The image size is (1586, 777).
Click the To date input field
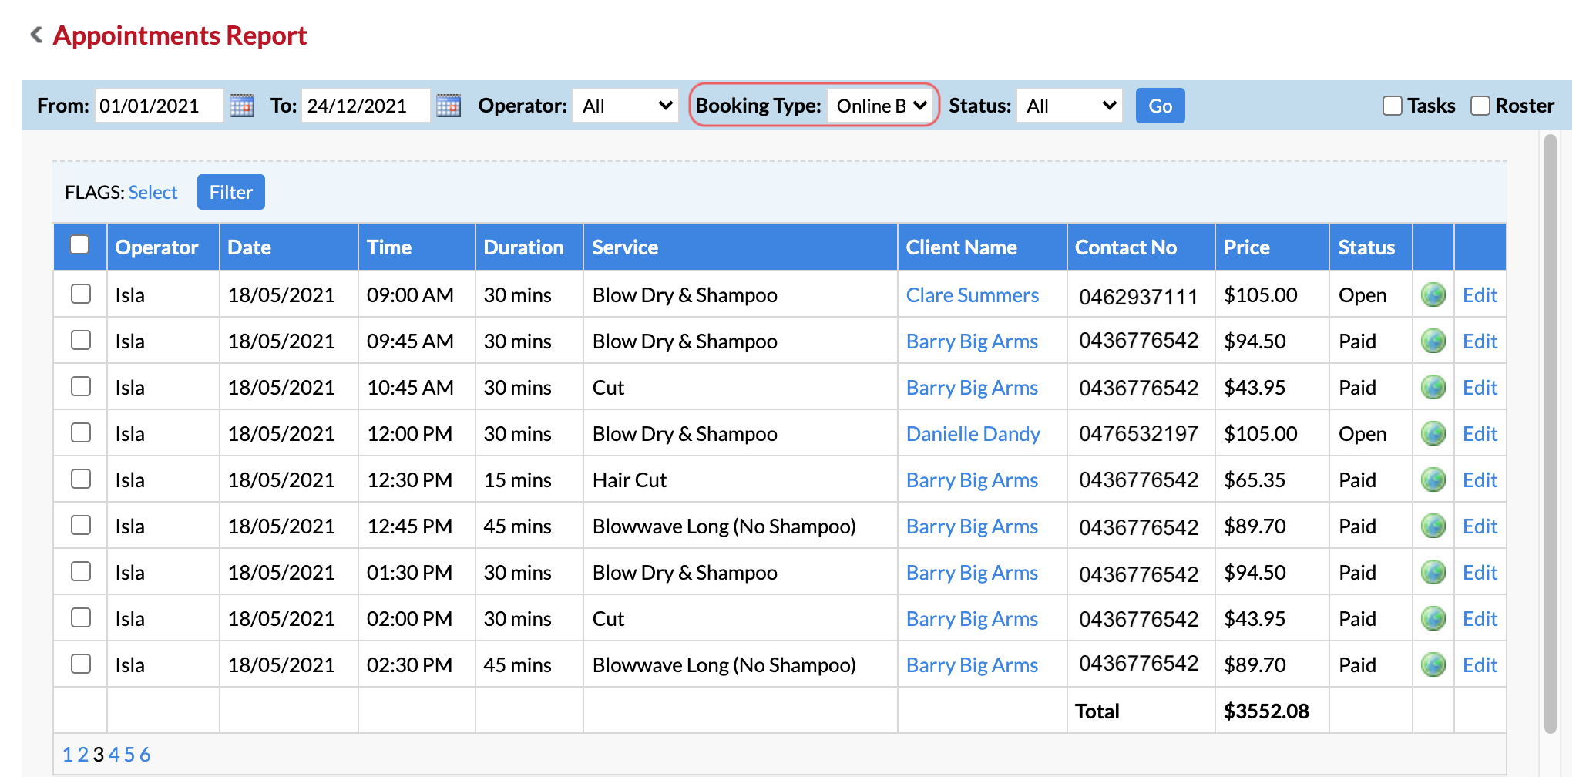coord(366,106)
